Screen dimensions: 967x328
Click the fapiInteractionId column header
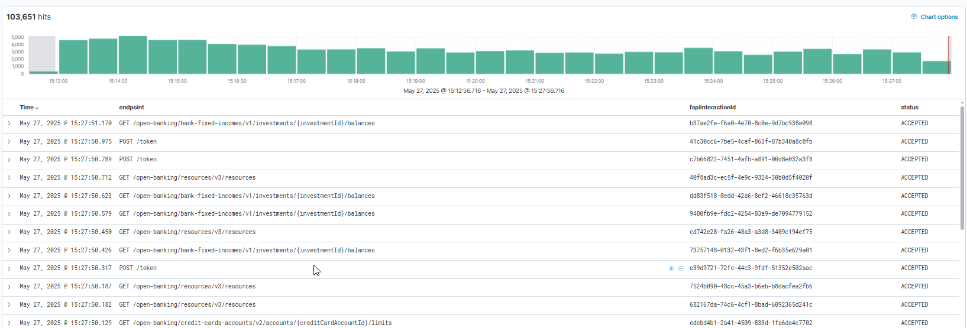tap(712, 108)
